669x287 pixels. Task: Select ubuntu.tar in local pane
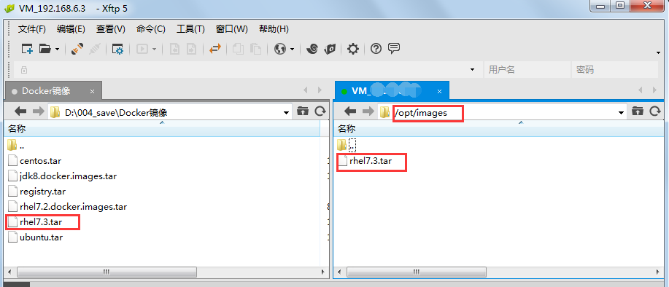pos(35,237)
